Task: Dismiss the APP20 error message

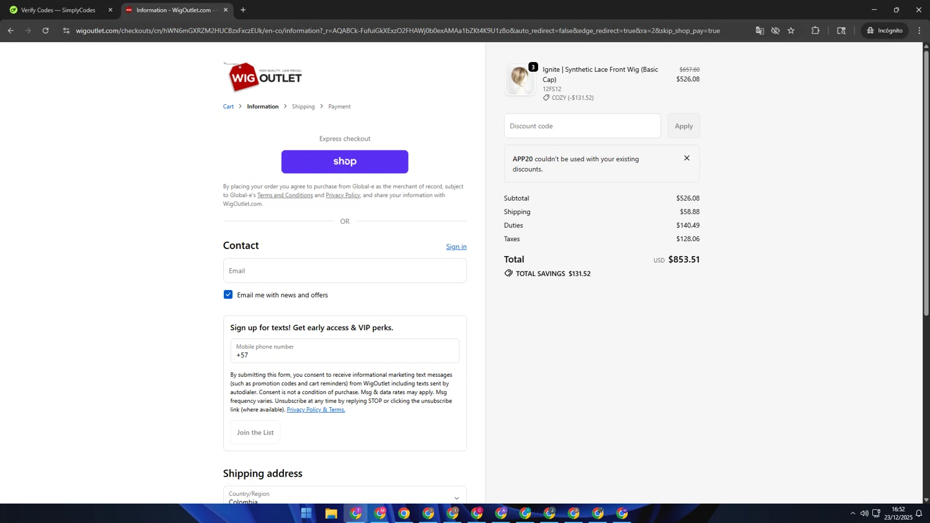Action: tap(687, 158)
